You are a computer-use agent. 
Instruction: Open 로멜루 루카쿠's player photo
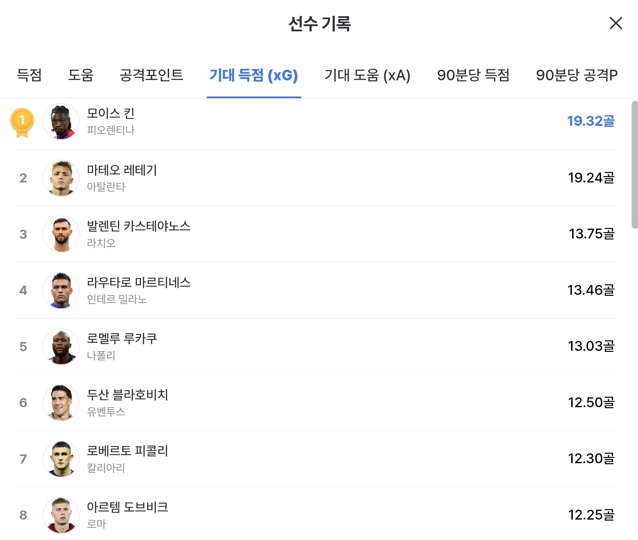[61, 346]
